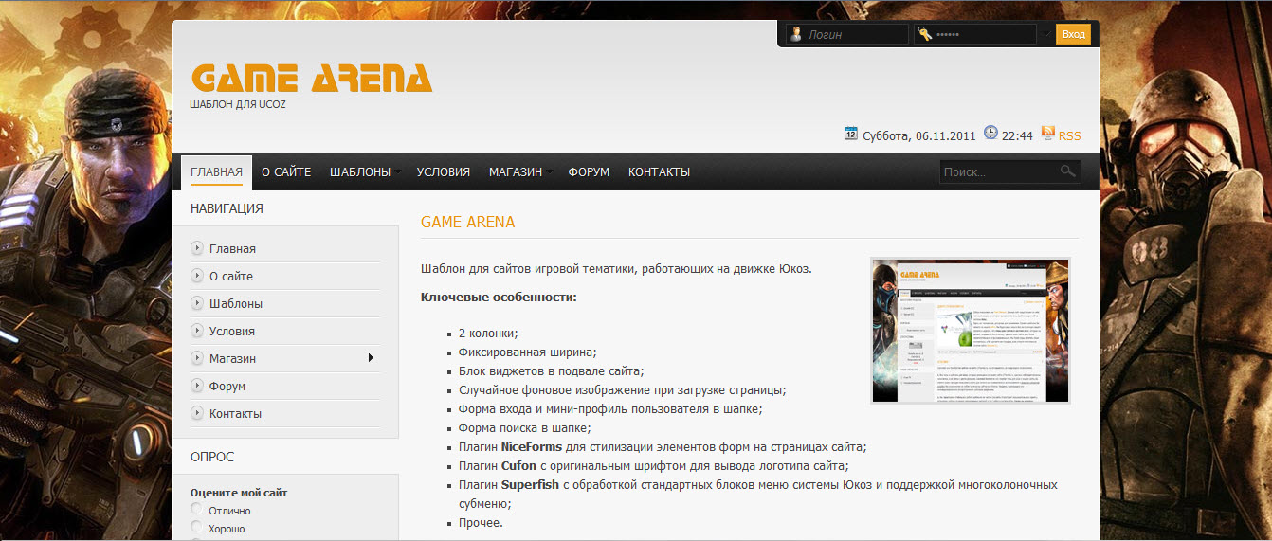Click the bold Cufon plugin name
The image size is (1272, 541).
click(x=518, y=466)
